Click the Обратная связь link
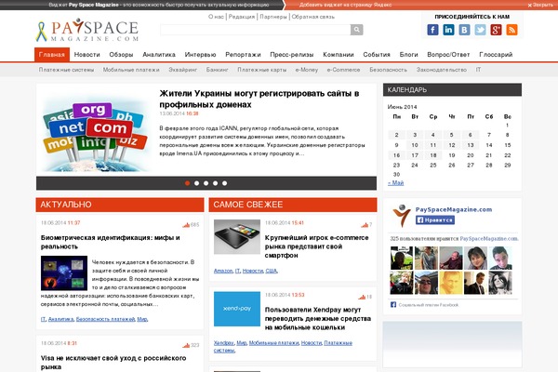The width and height of the screenshot is (558, 372). tap(313, 17)
